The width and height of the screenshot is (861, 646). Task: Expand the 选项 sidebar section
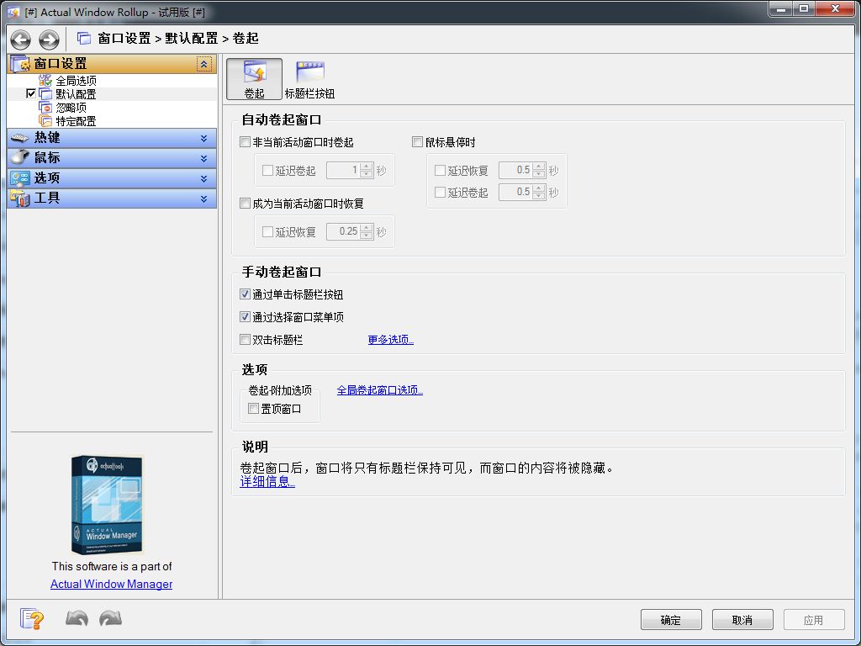[203, 178]
